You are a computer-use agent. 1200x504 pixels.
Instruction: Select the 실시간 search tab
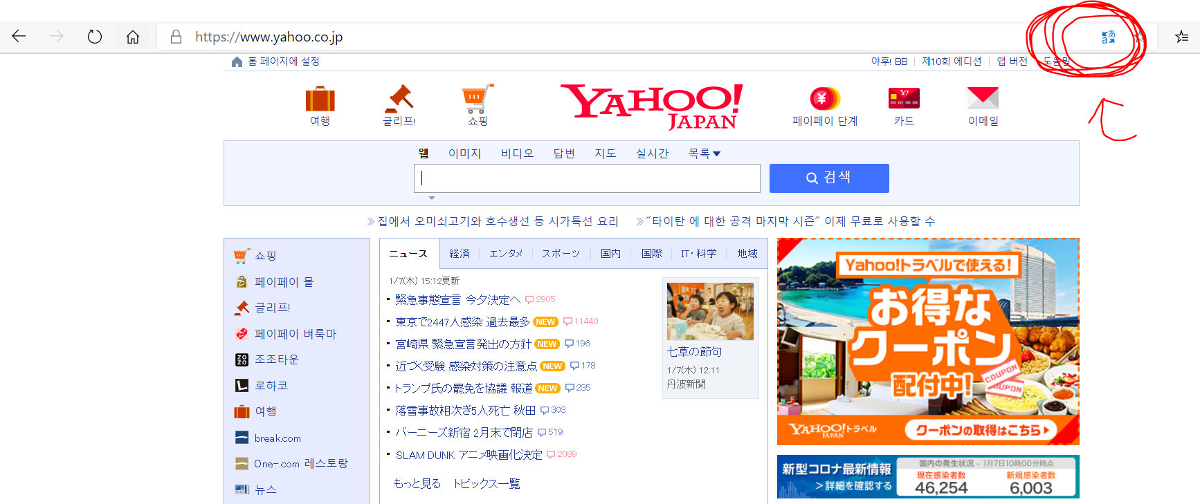point(653,153)
